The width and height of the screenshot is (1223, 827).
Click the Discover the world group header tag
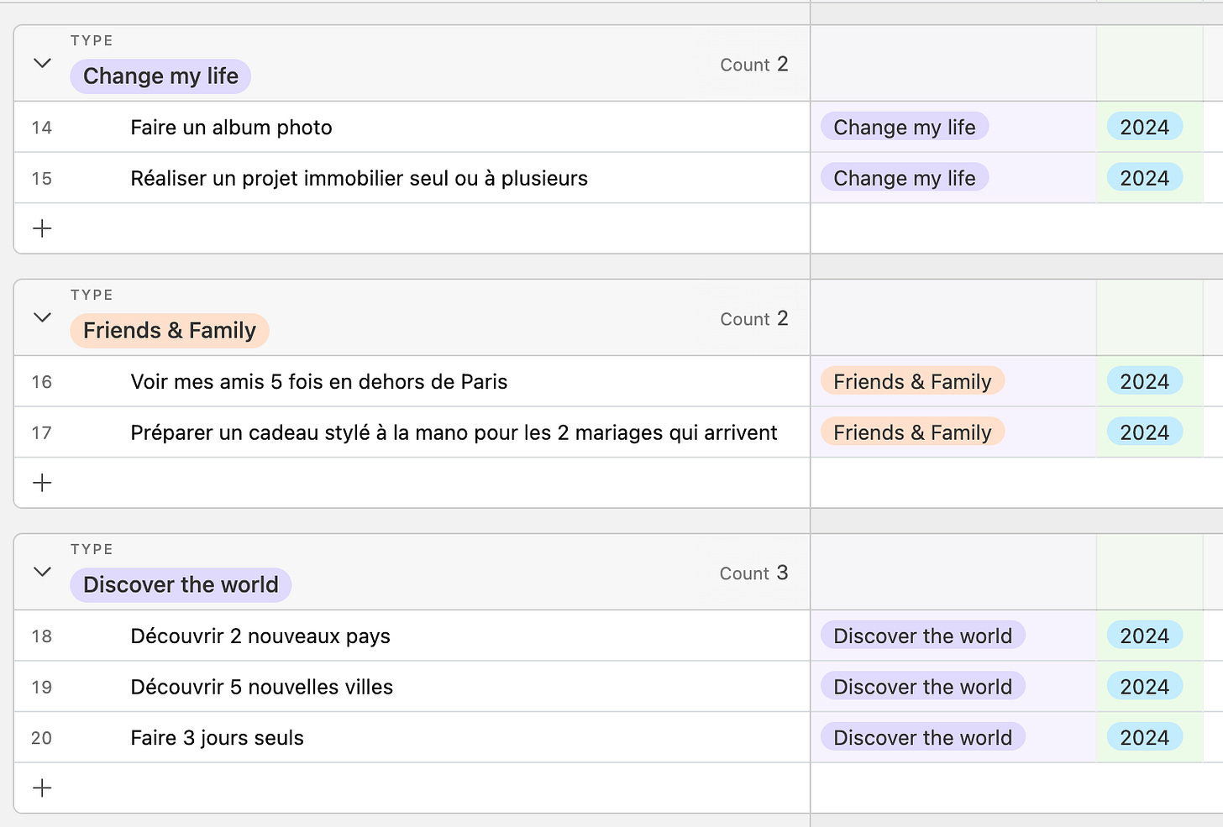click(181, 585)
